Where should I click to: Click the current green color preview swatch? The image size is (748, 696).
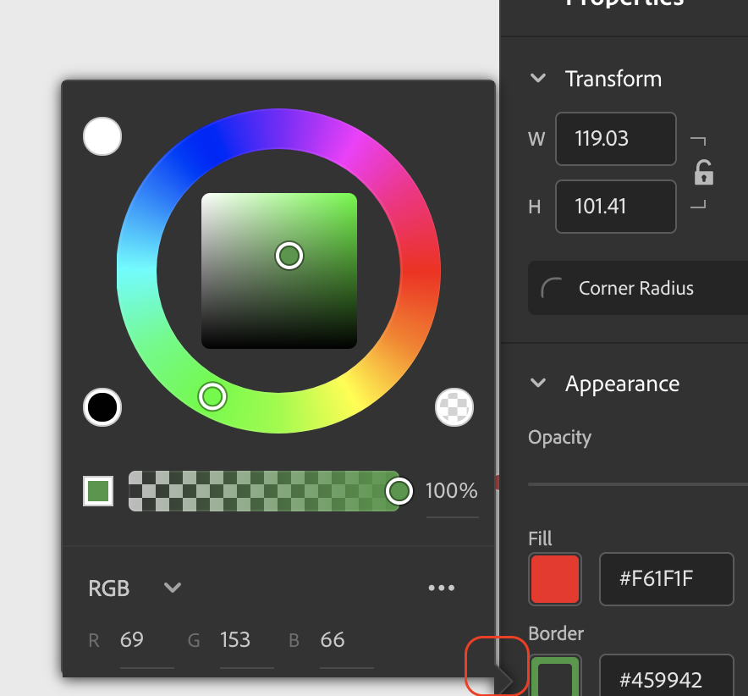[98, 491]
